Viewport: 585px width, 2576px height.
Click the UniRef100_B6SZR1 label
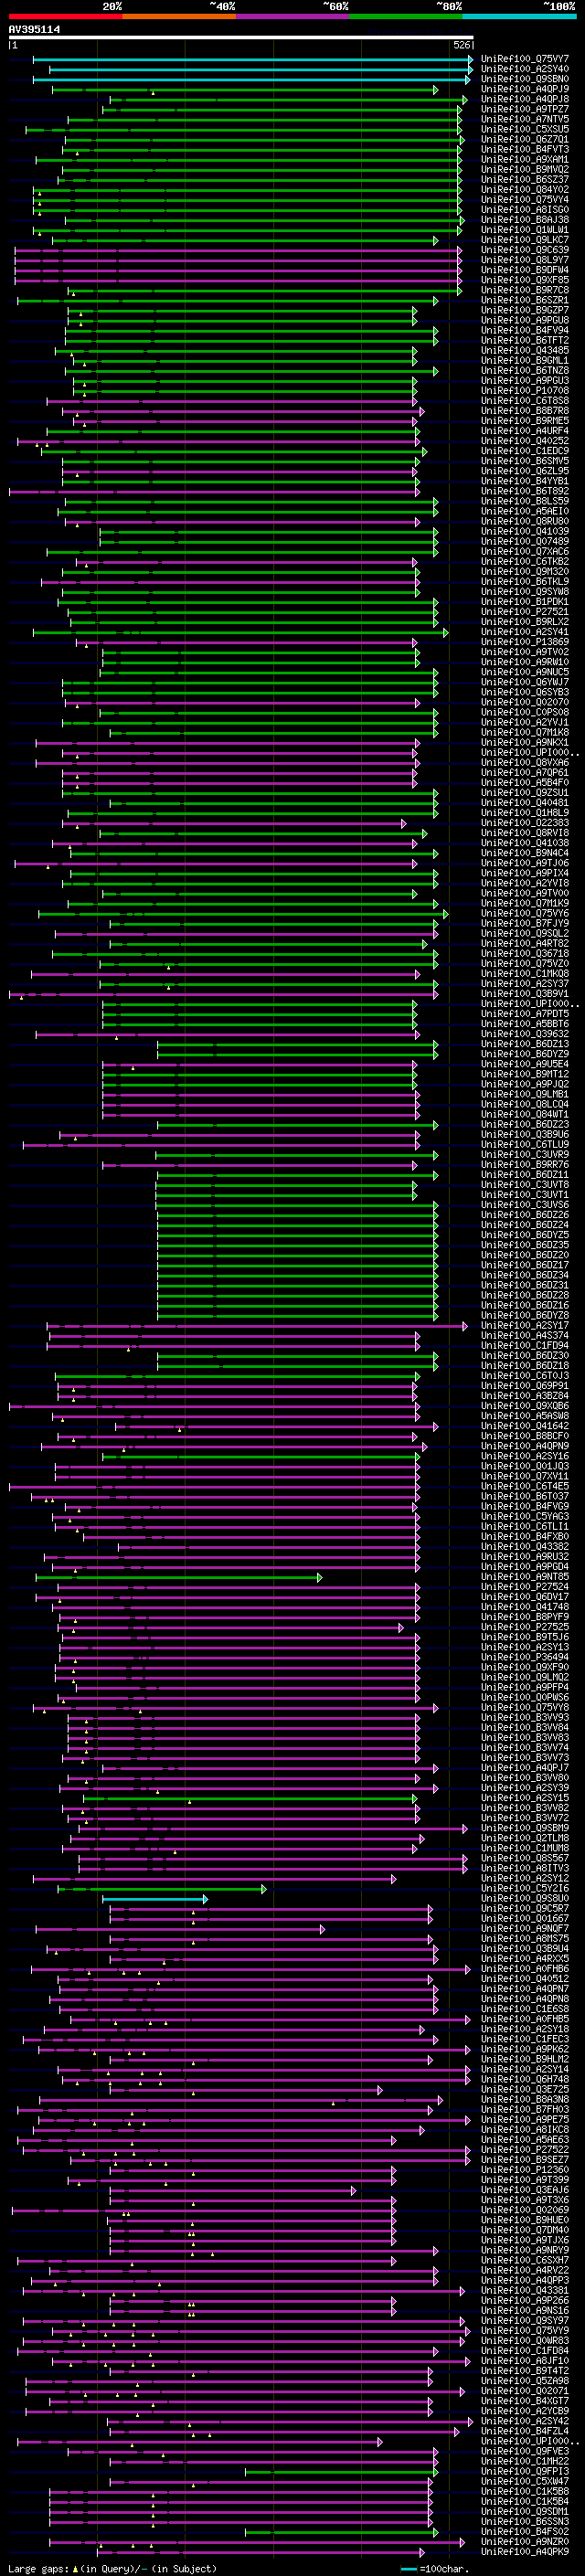[525, 300]
